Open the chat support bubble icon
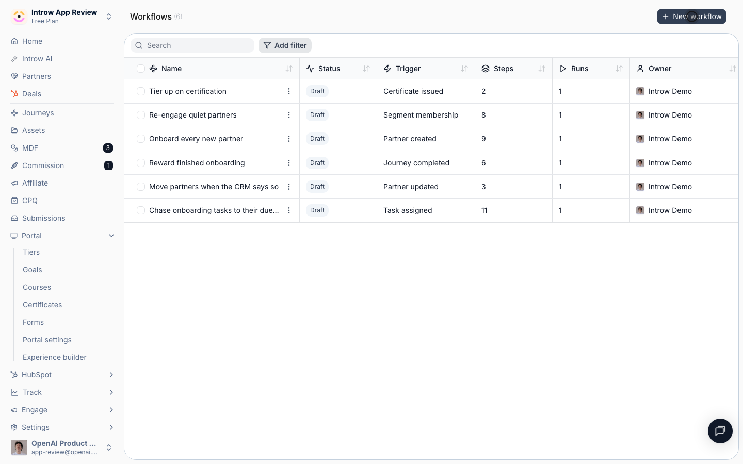743x464 pixels. point(720,431)
